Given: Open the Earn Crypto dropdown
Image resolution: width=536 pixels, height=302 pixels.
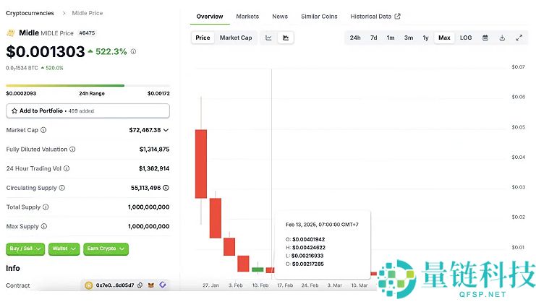Looking at the screenshot, I should [x=106, y=249].
